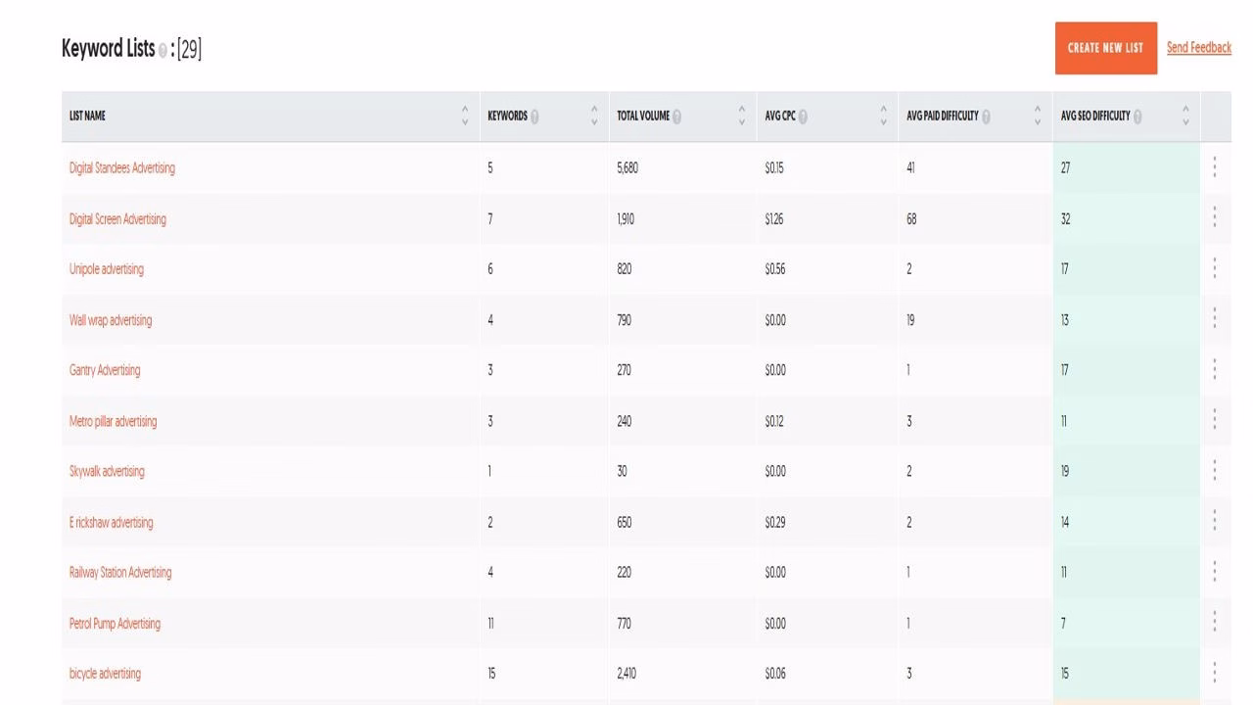Open the Digital Screen Advertising list

coord(117,219)
